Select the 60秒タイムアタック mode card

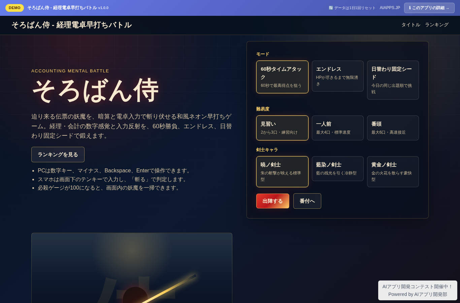[x=282, y=77]
